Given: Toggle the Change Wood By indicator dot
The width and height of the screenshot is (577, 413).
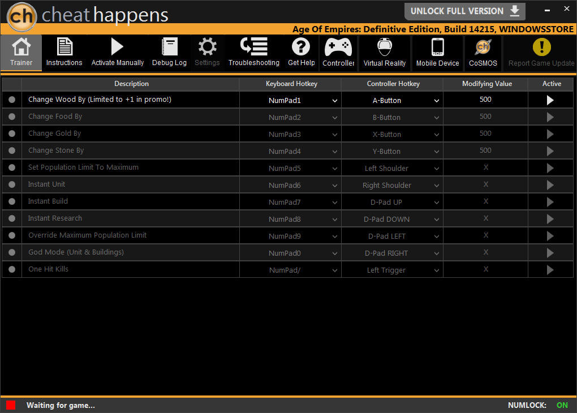Looking at the screenshot, I should tap(12, 100).
